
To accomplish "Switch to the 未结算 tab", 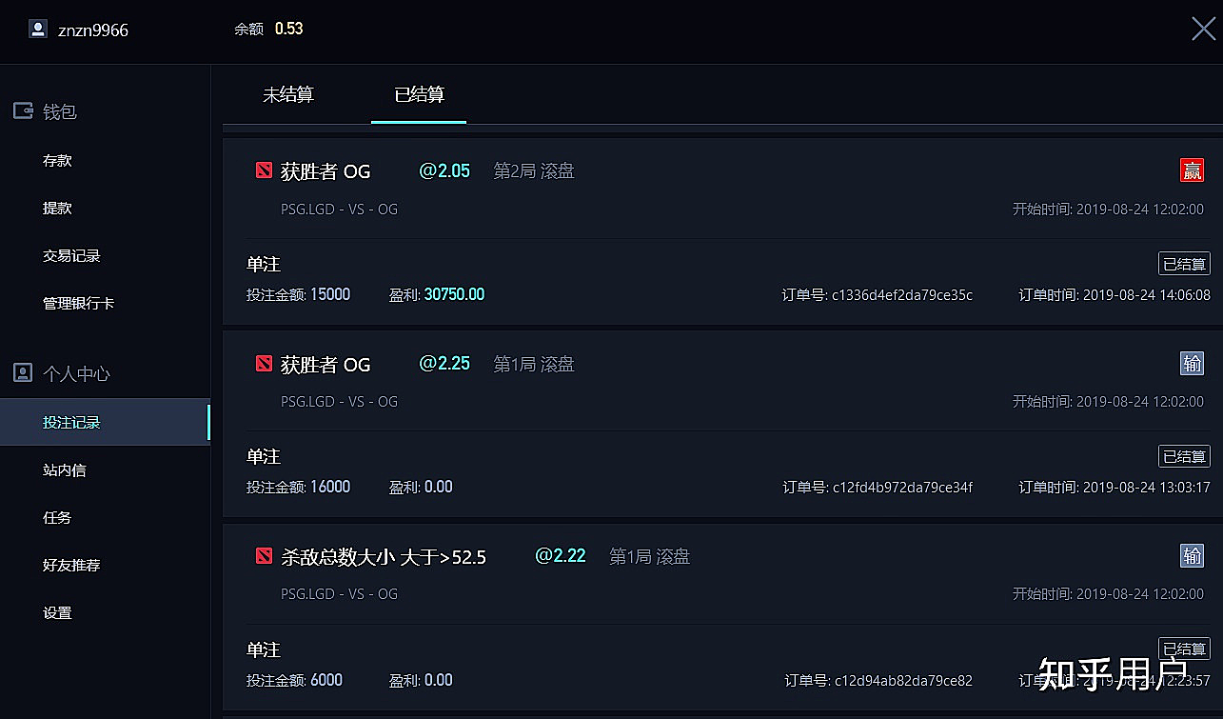I will pos(287,94).
